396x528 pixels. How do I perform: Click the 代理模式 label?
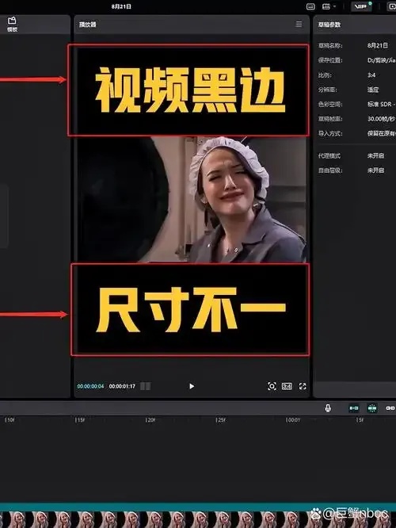pyautogui.click(x=329, y=155)
